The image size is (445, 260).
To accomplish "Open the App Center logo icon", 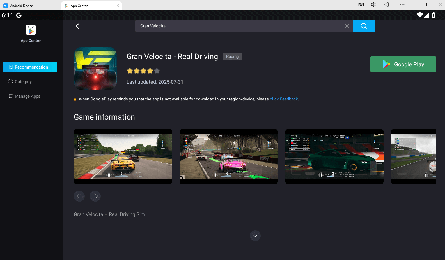I will (31, 30).
